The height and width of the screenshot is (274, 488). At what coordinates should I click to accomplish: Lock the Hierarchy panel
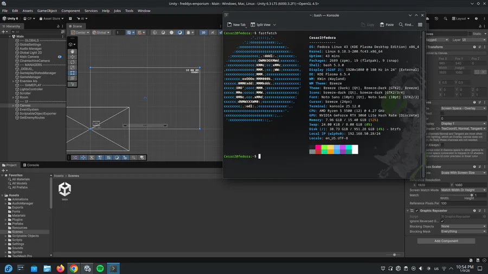(58, 27)
